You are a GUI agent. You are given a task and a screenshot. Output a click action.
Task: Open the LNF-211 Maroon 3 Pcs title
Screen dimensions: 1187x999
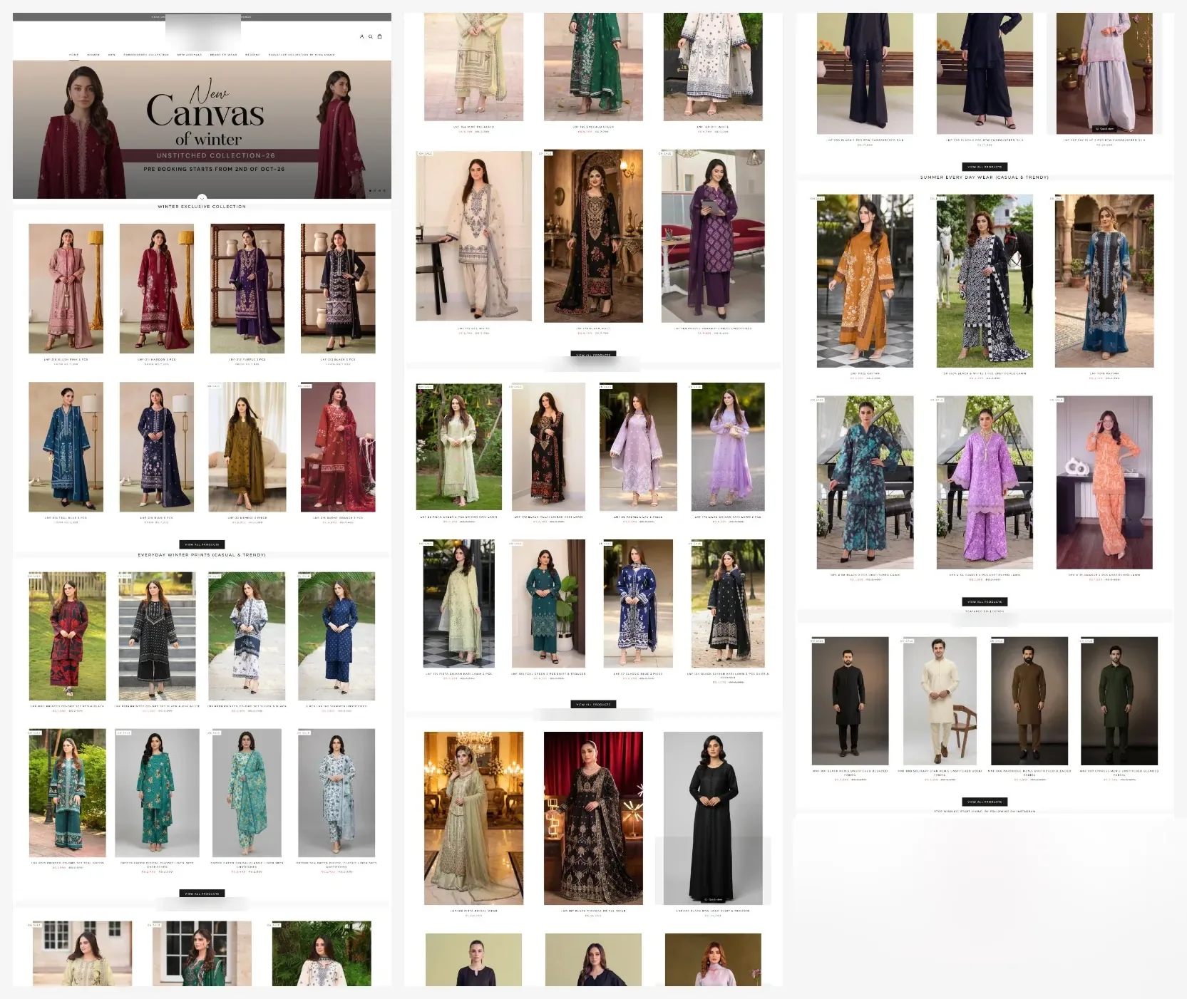point(157,360)
